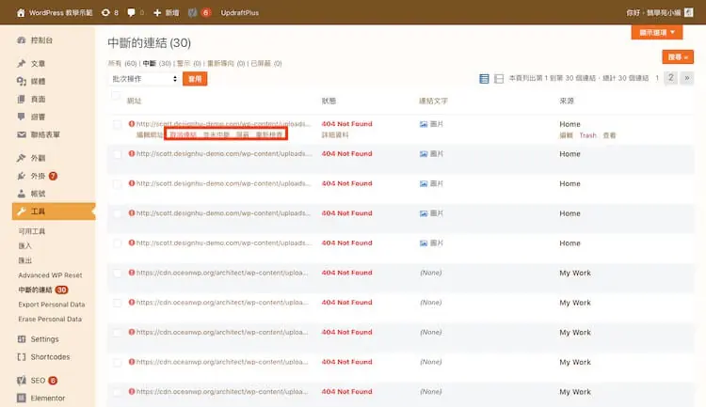The height and width of the screenshot is (407, 706).
Task: Expand the 搜尋 search panel
Action: pyautogui.click(x=678, y=57)
